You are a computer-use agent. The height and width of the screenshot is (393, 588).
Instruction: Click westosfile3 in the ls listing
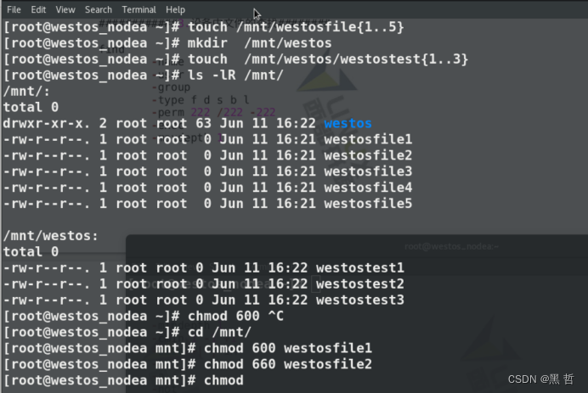pyautogui.click(x=368, y=171)
